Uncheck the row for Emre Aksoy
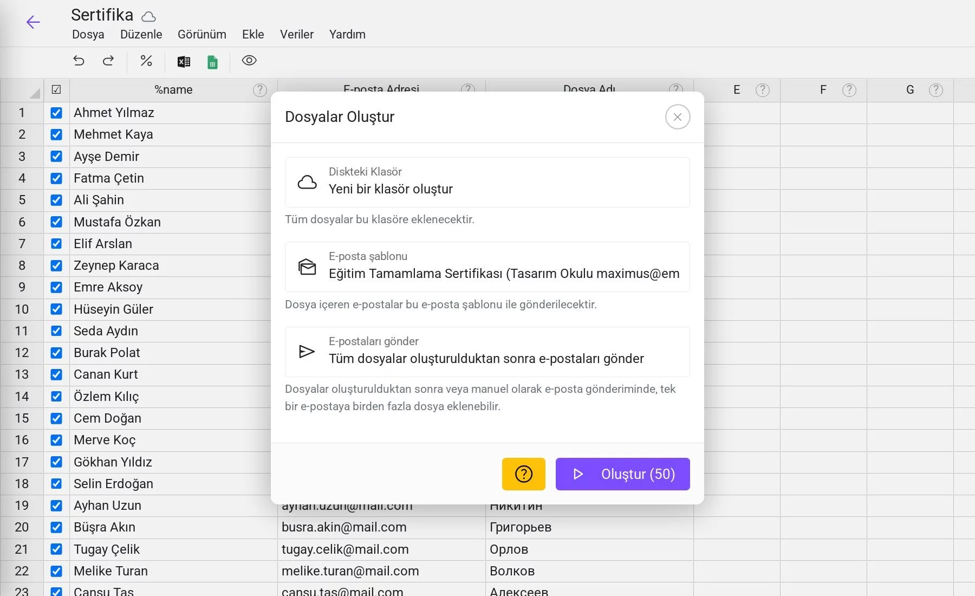 (x=56, y=287)
